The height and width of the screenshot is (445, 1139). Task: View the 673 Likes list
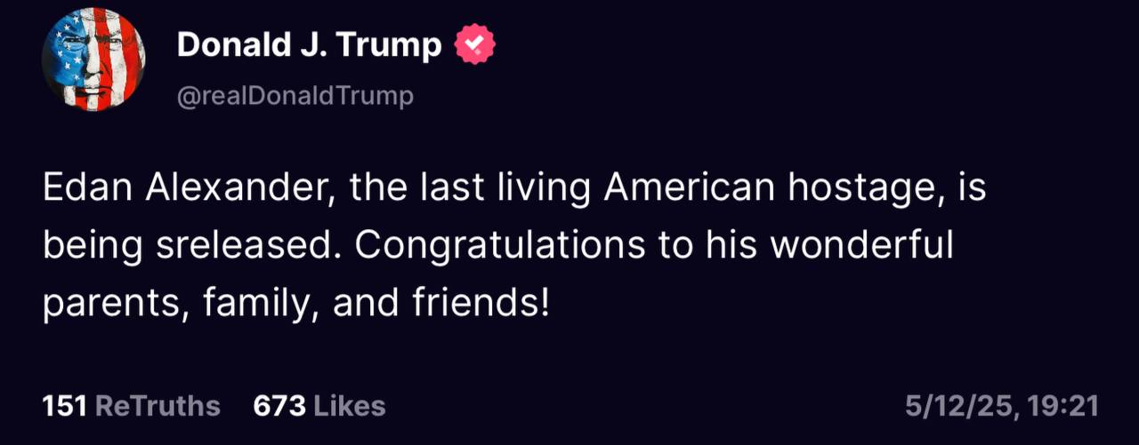click(319, 406)
